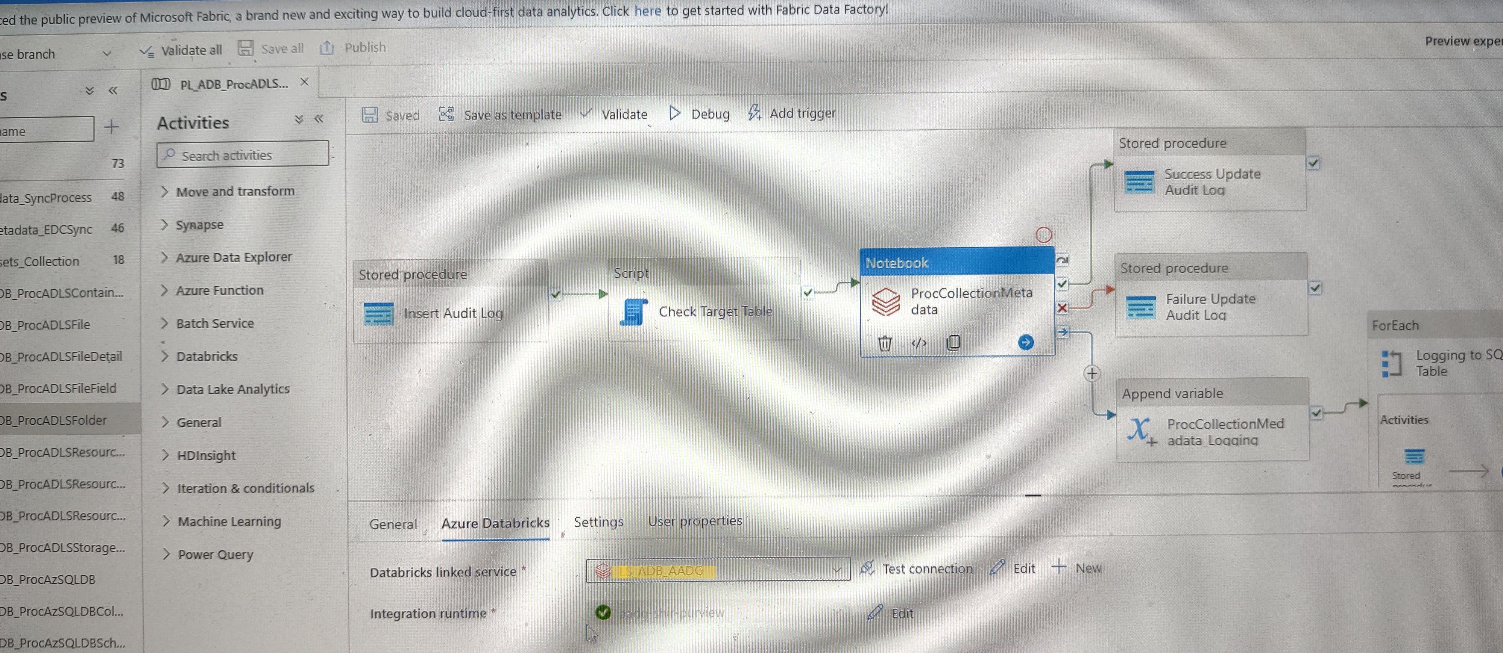Switch to the General tab
1503x653 pixels.
pos(393,524)
